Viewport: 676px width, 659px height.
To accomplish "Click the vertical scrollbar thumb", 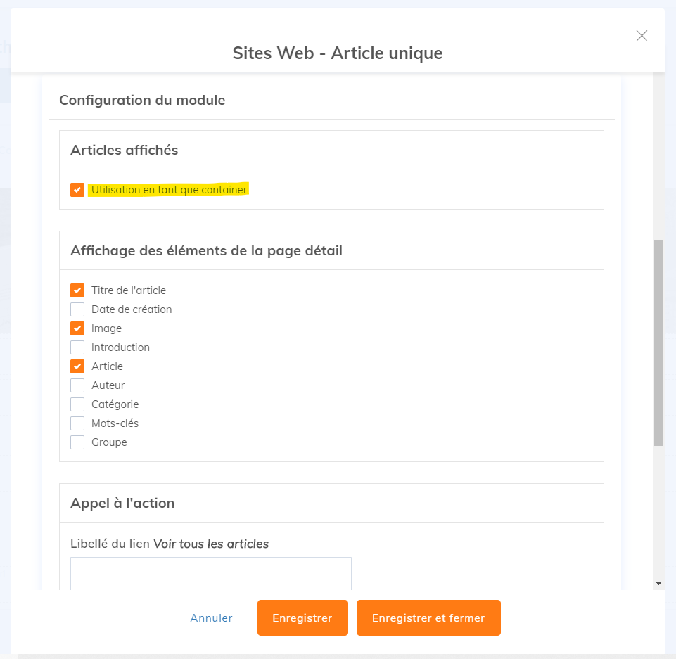I will 658,343.
